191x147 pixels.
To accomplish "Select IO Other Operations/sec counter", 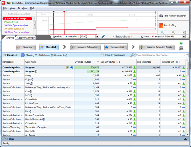I will tap(17, 32).
